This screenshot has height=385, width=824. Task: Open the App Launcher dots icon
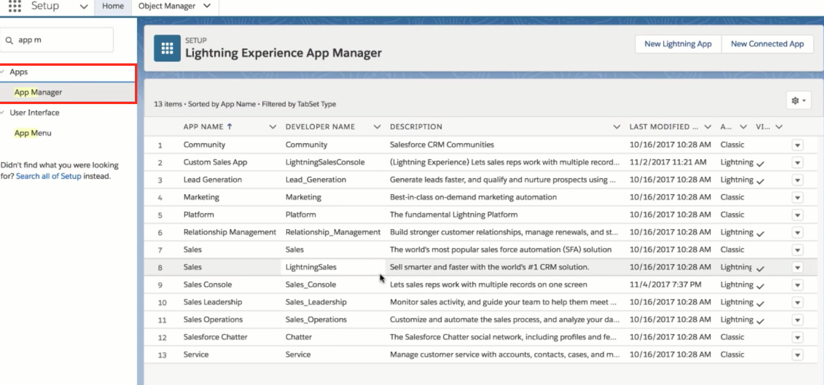[x=15, y=6]
